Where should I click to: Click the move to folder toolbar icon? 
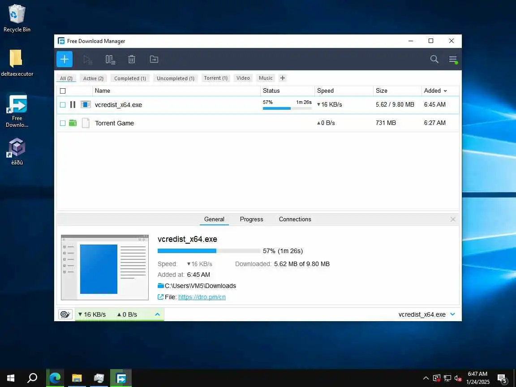coord(154,59)
